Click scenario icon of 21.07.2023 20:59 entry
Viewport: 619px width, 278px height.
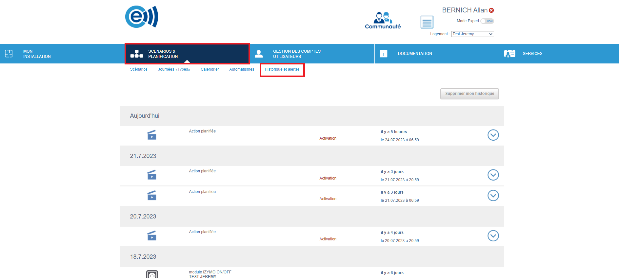point(152,175)
